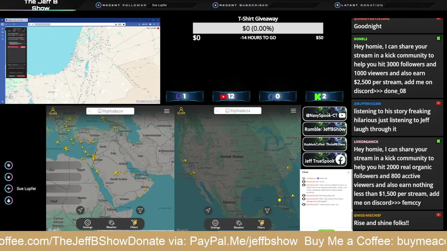Click the Kick viewer counter showing 2
This screenshot has height=251, width=447.
point(324,97)
